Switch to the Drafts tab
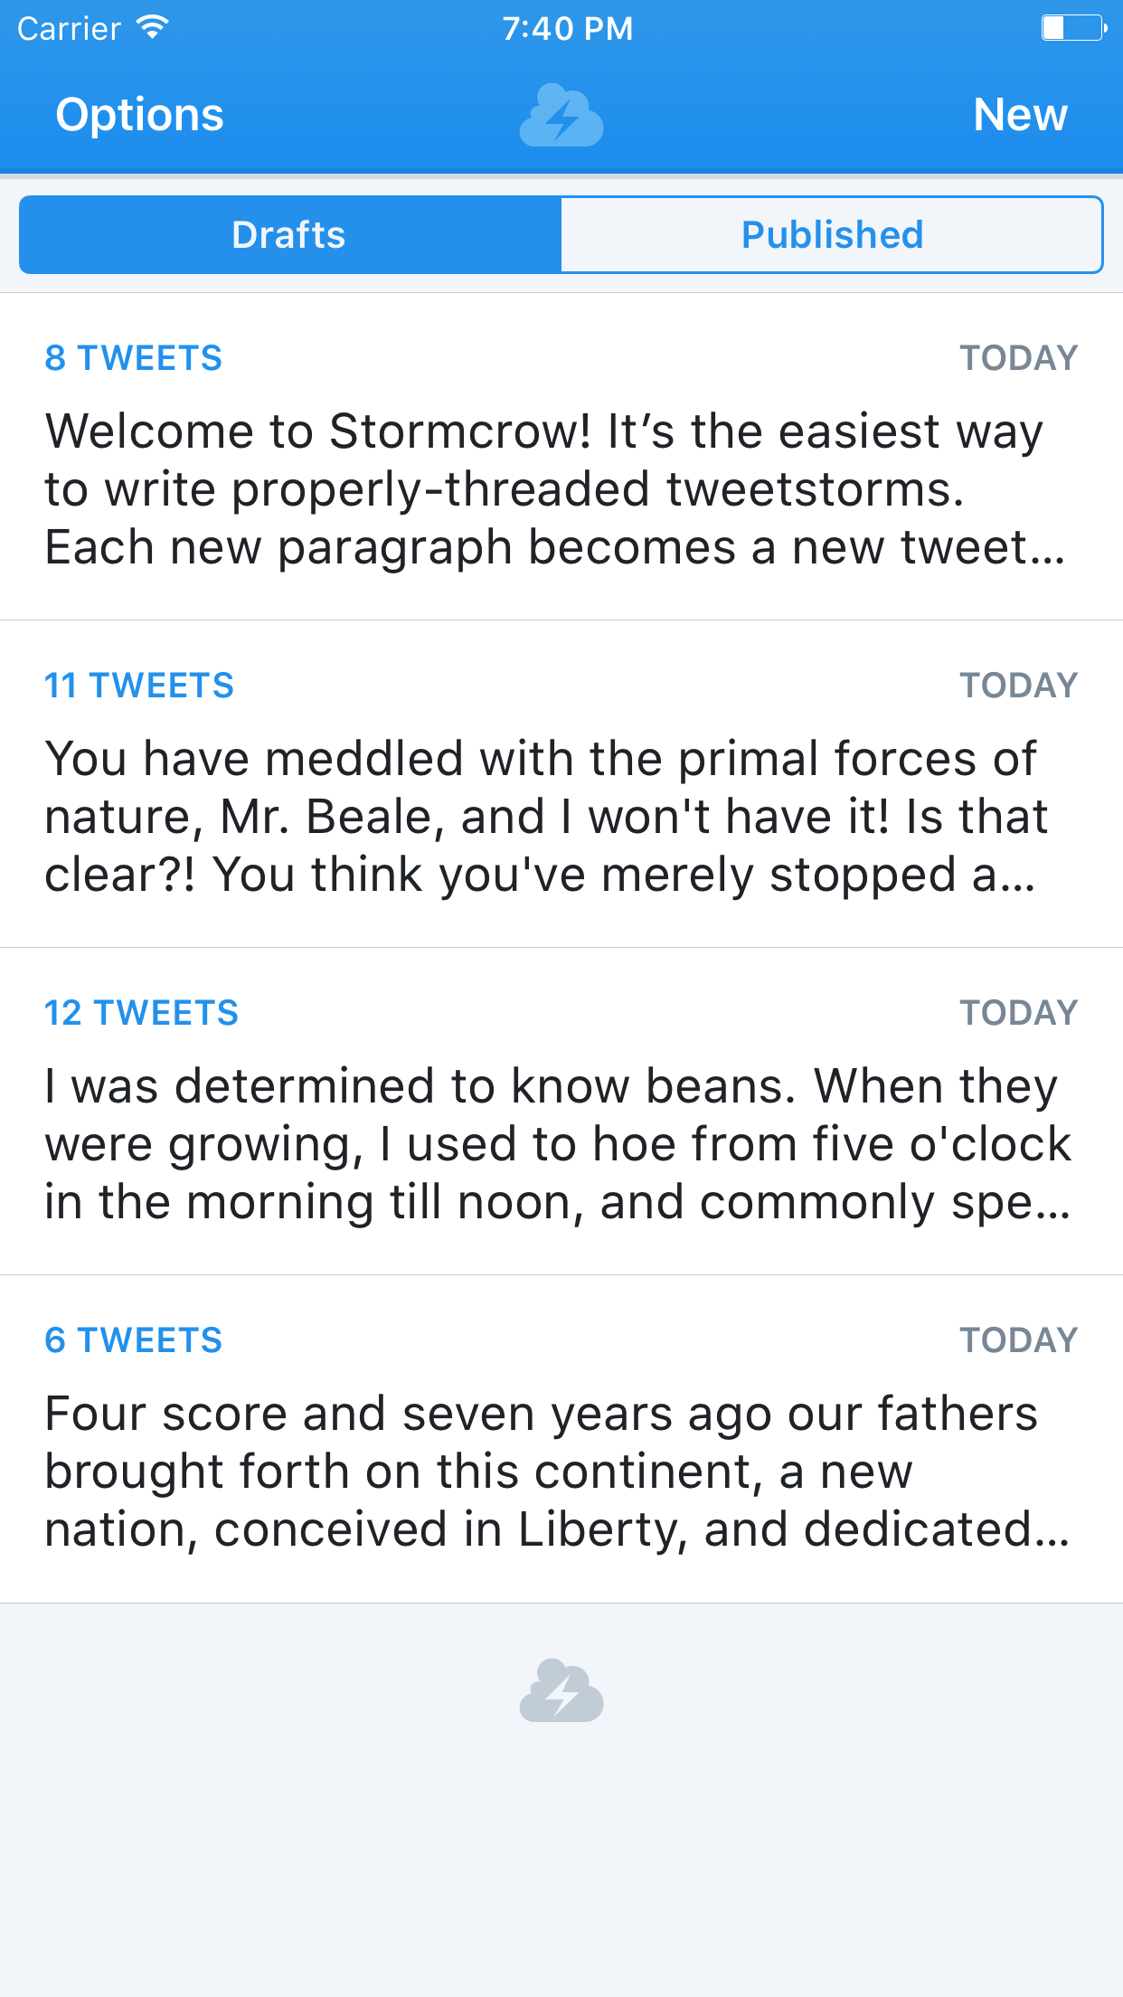Screen dimensions: 1123x1997 click(x=290, y=234)
